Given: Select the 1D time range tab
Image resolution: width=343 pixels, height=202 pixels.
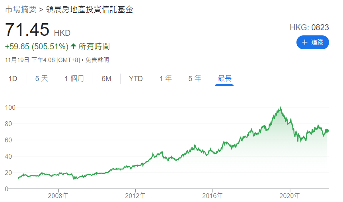Looking at the screenshot, I should coord(13,78).
